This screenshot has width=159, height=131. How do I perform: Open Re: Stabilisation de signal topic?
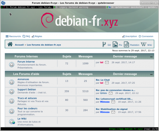[112, 109]
